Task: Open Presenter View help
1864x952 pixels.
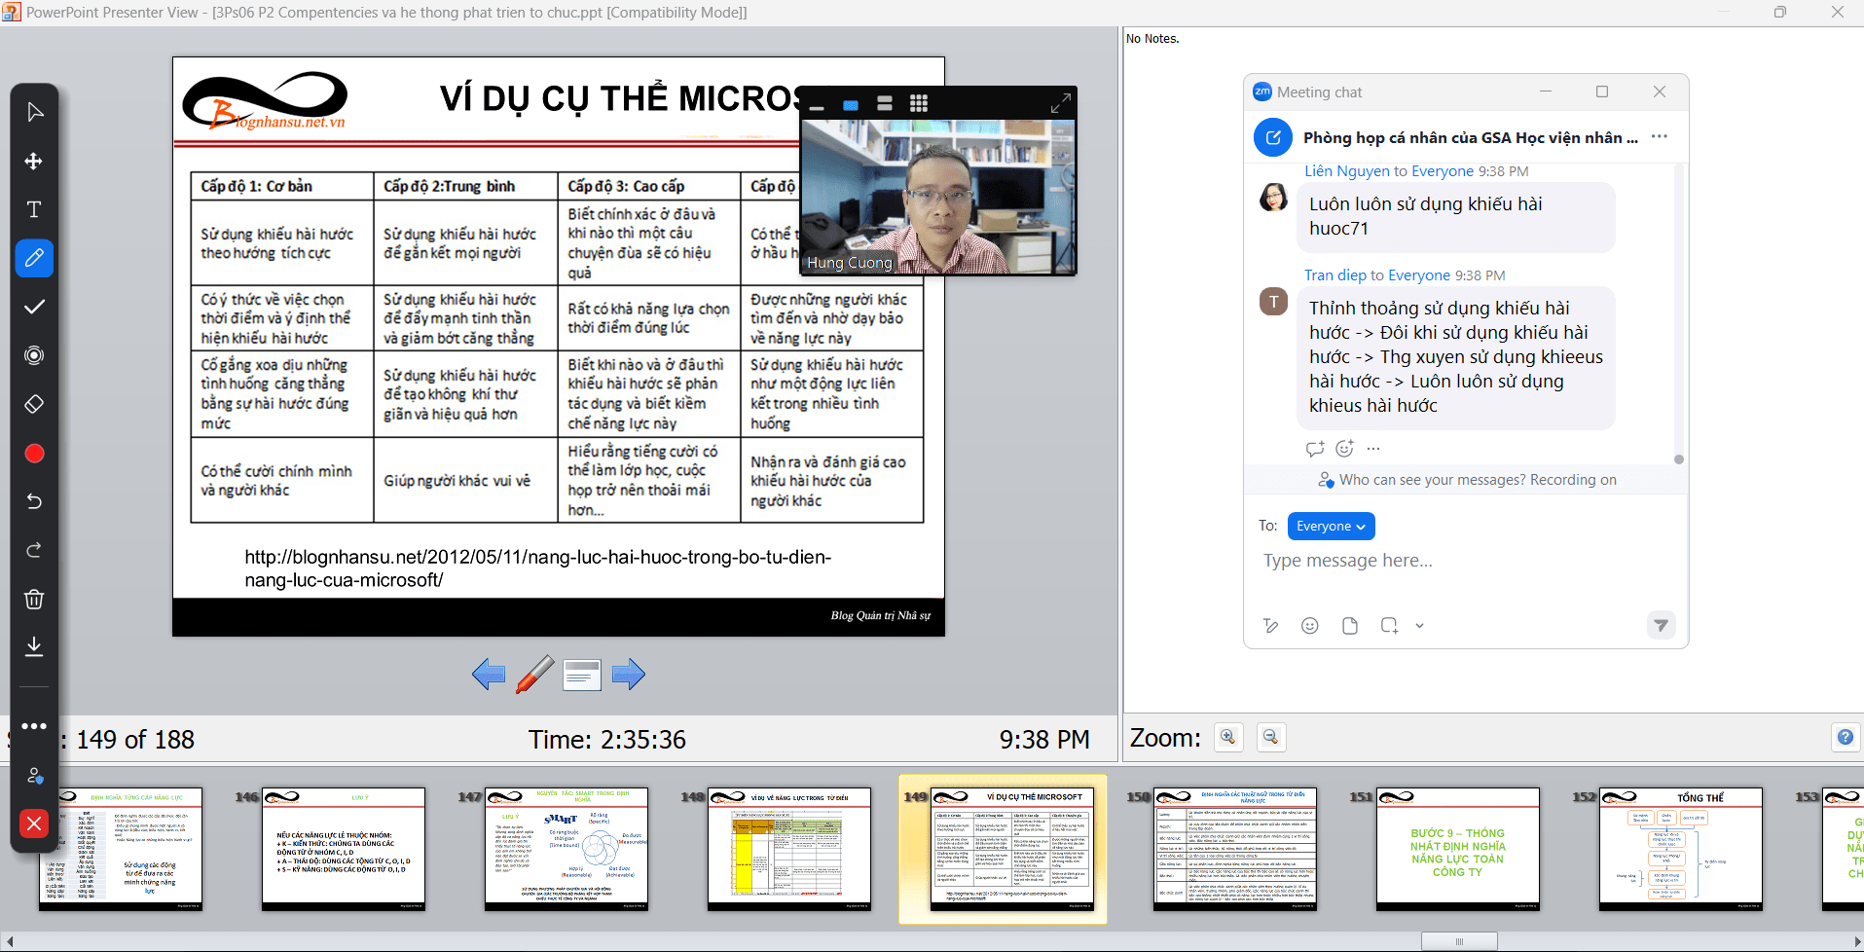Action: coord(1846,737)
